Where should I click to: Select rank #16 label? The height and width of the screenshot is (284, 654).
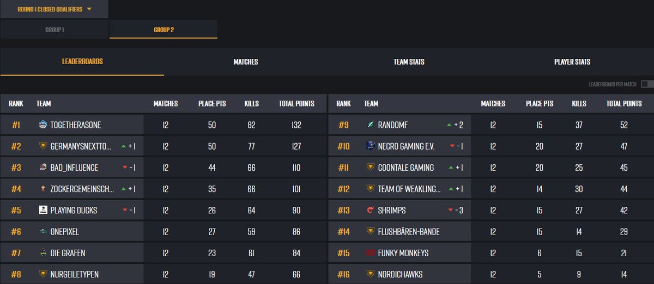[x=343, y=274]
